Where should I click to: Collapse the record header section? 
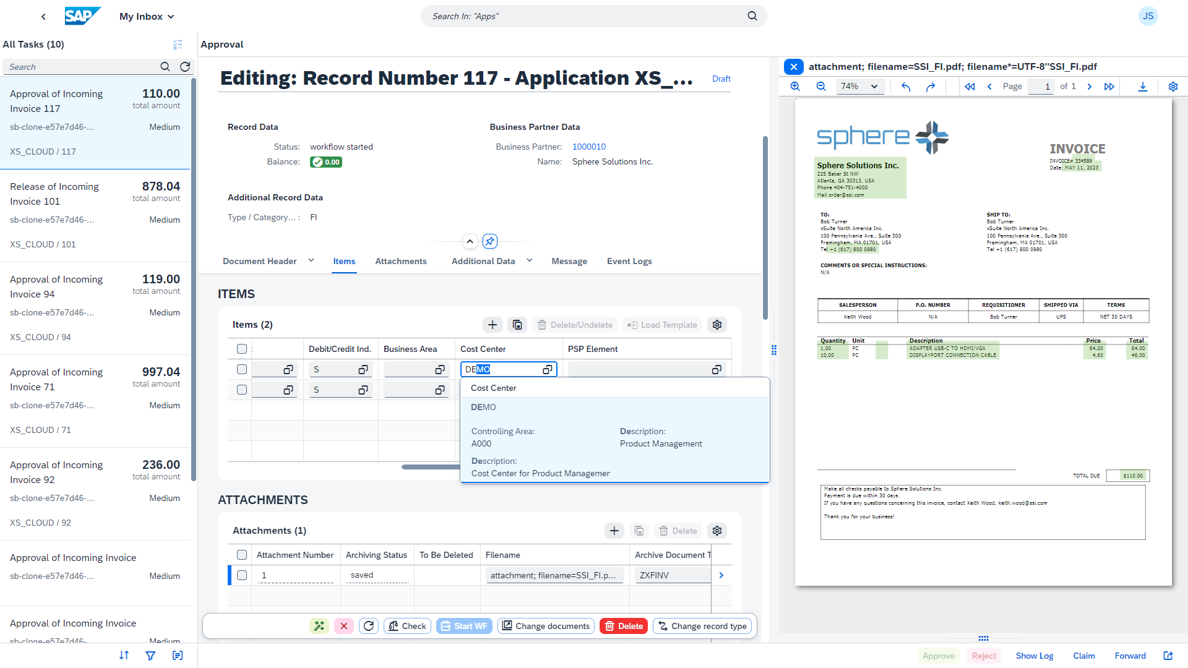click(470, 241)
